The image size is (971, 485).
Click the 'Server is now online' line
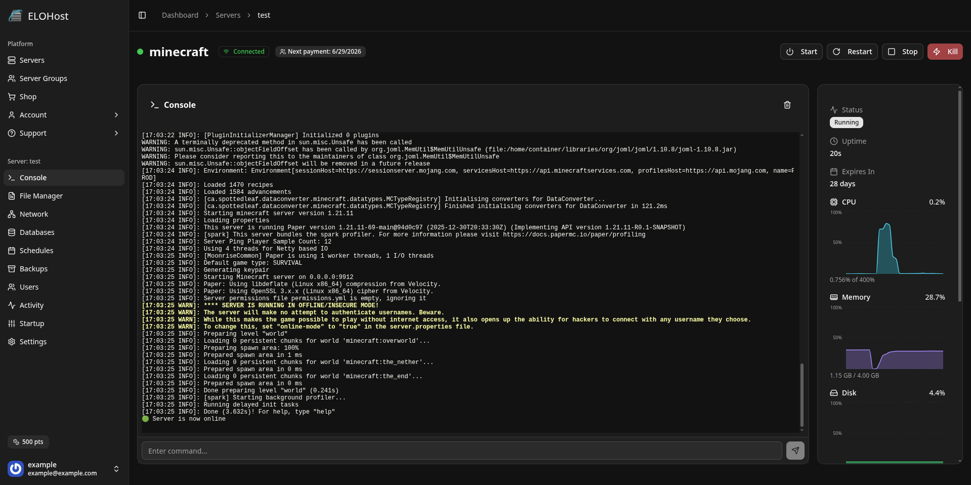pos(184,419)
